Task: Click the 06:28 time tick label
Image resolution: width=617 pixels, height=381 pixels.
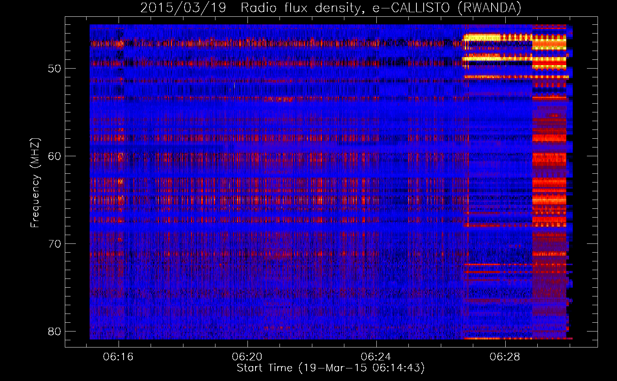Action: coord(505,357)
